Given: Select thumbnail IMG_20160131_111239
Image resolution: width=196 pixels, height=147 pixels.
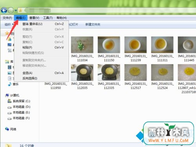Looking at the screenshot, I should (x=136, y=45).
